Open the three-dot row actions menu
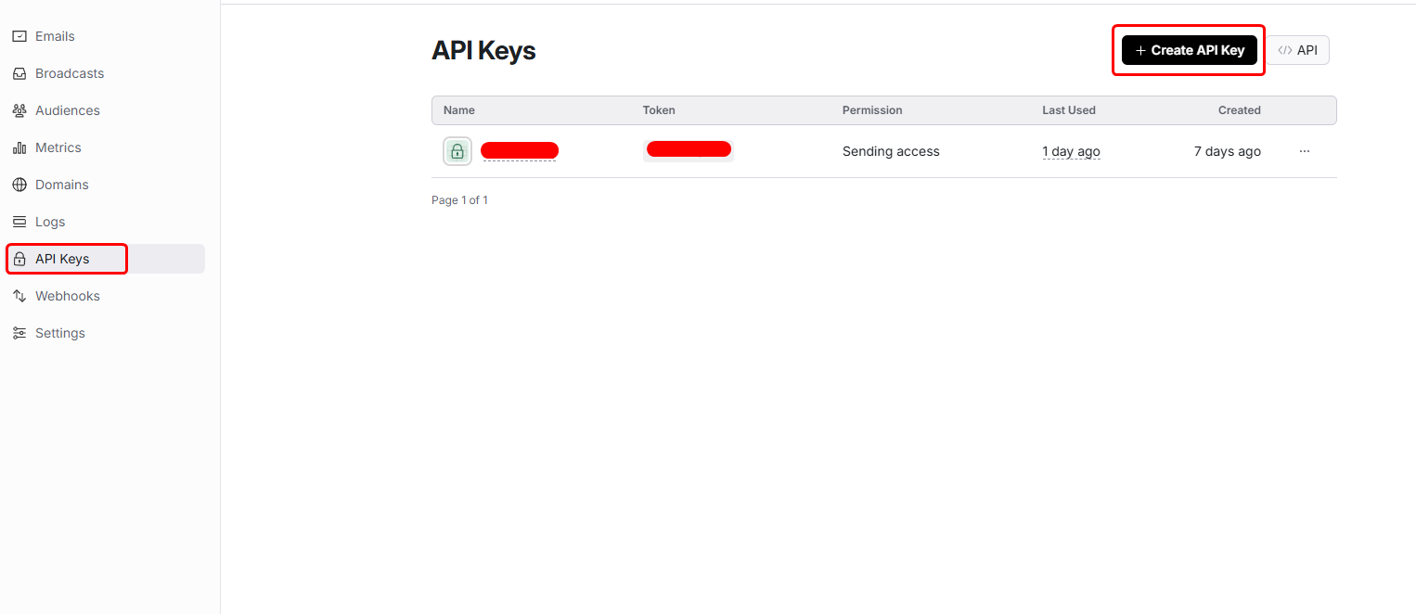This screenshot has width=1416, height=614. pyautogui.click(x=1305, y=151)
